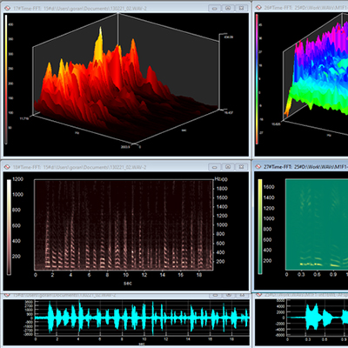The image size is (348, 348).
Task: Activate window 18 by its title bar text
Action: 80,167
